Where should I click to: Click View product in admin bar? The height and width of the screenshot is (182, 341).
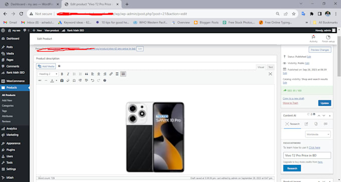click(x=52, y=31)
